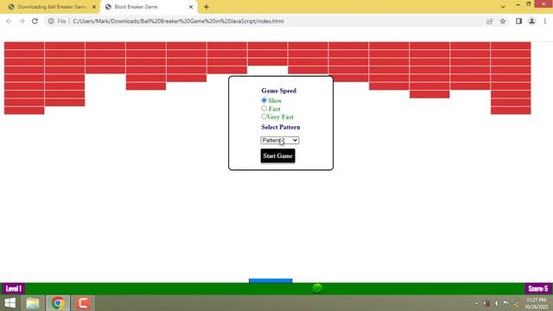Open the Windows Start menu

click(10, 303)
